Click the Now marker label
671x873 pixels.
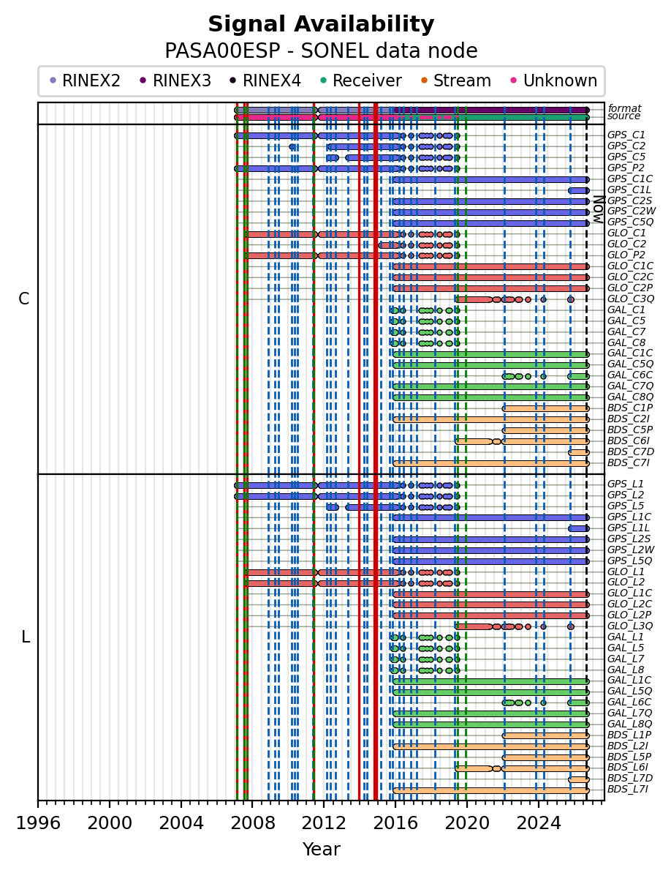pyautogui.click(x=598, y=209)
